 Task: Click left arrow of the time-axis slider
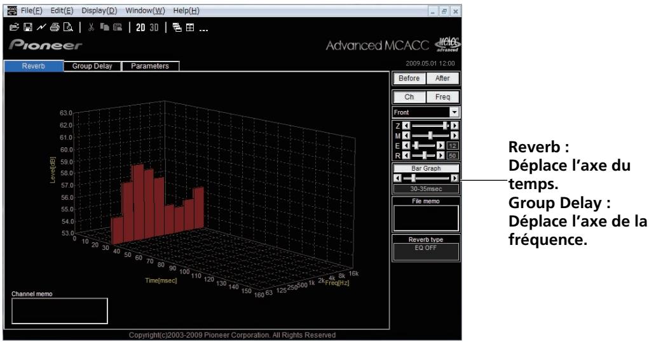click(x=398, y=178)
